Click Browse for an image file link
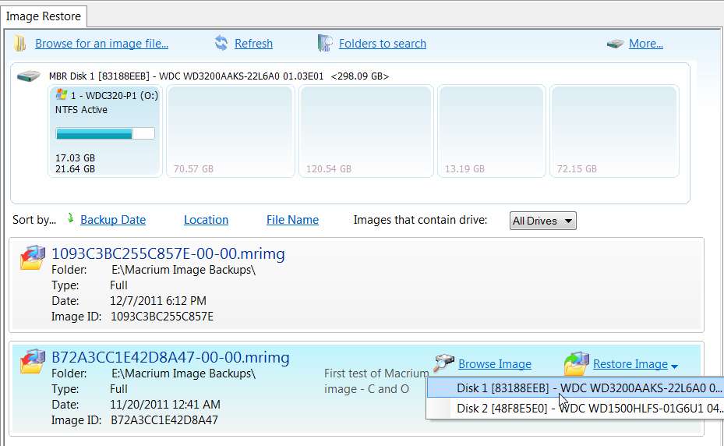The image size is (724, 446). [101, 44]
